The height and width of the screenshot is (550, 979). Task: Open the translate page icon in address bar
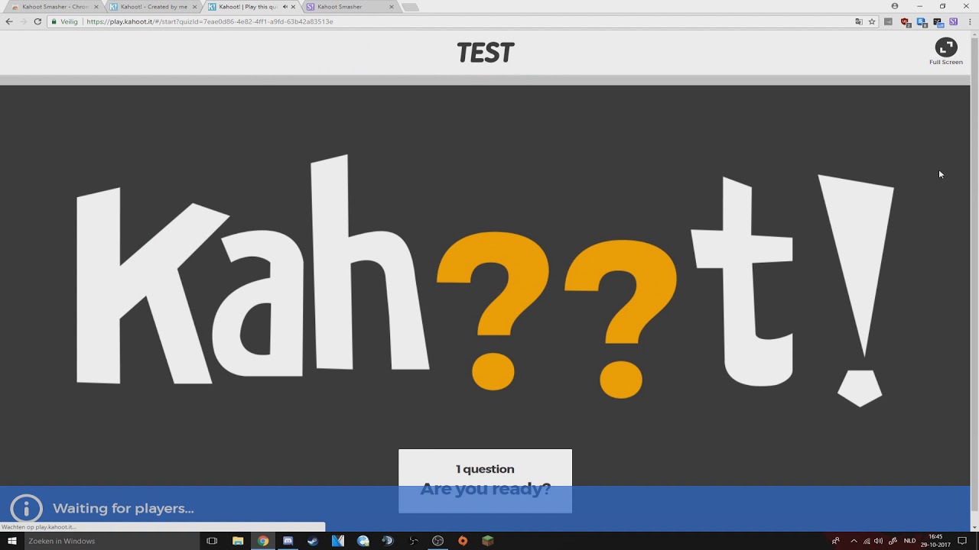[859, 21]
